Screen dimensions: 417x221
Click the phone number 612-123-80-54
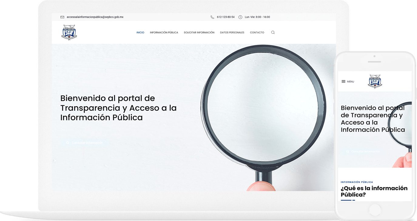click(225, 17)
